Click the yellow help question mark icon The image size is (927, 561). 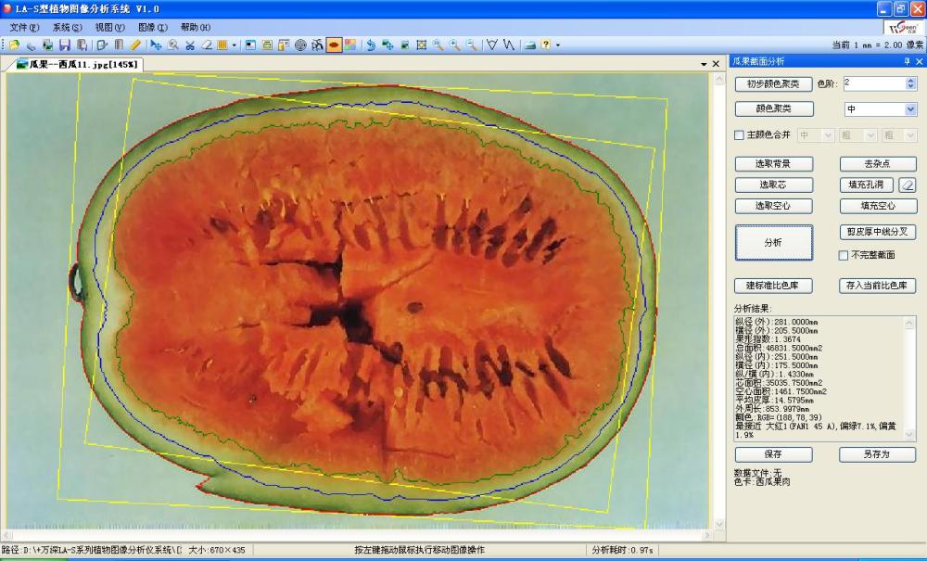tap(546, 45)
